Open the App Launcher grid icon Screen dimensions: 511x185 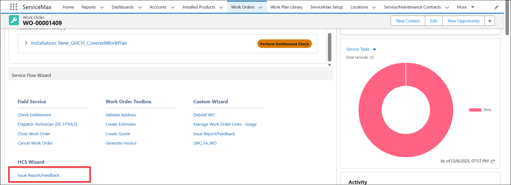pyautogui.click(x=13, y=7)
